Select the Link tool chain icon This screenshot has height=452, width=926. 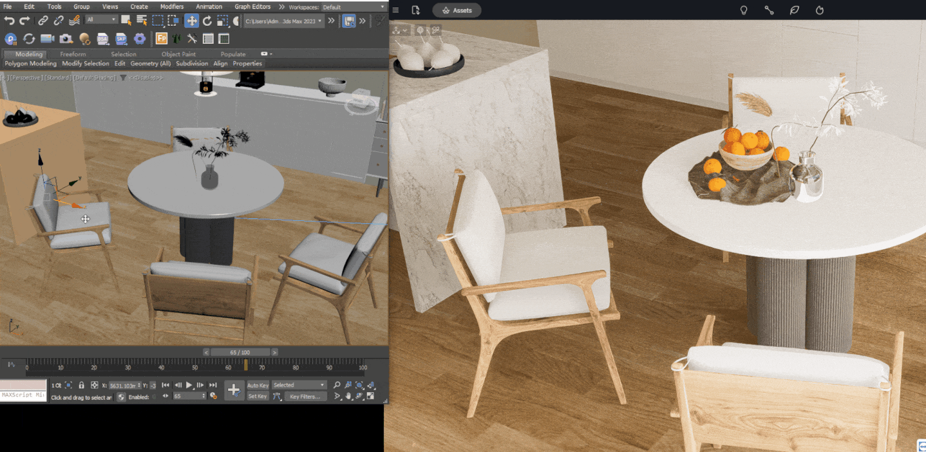(x=43, y=21)
